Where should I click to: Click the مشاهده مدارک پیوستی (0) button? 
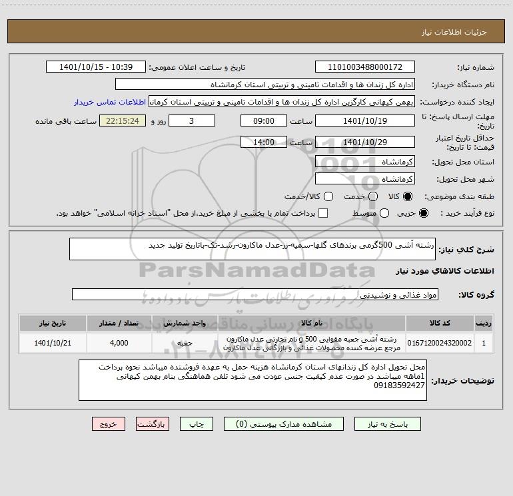(x=284, y=424)
